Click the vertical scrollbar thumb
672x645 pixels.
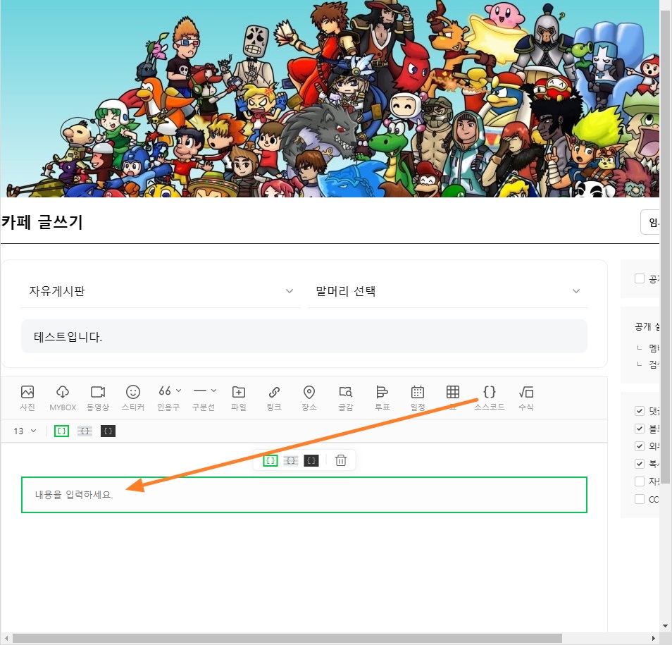click(x=665, y=247)
